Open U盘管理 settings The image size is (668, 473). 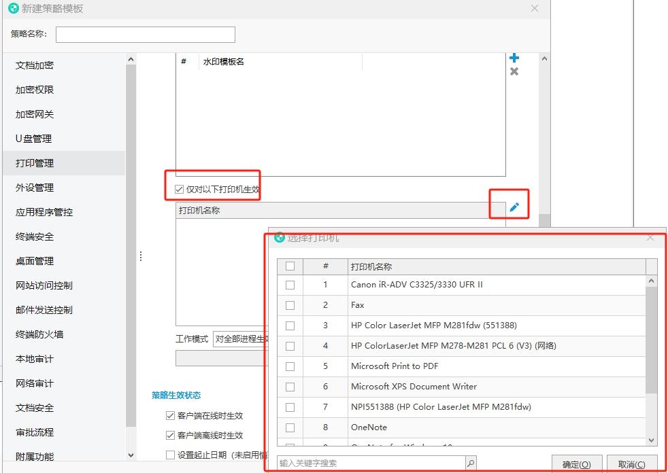[33, 139]
